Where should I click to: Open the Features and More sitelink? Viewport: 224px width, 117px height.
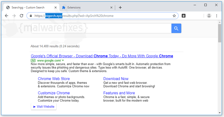pos(119,93)
